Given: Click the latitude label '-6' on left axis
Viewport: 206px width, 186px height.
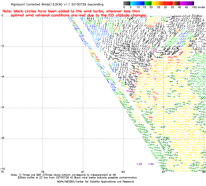Looking at the screenshot, I should pyautogui.click(x=2, y=107).
